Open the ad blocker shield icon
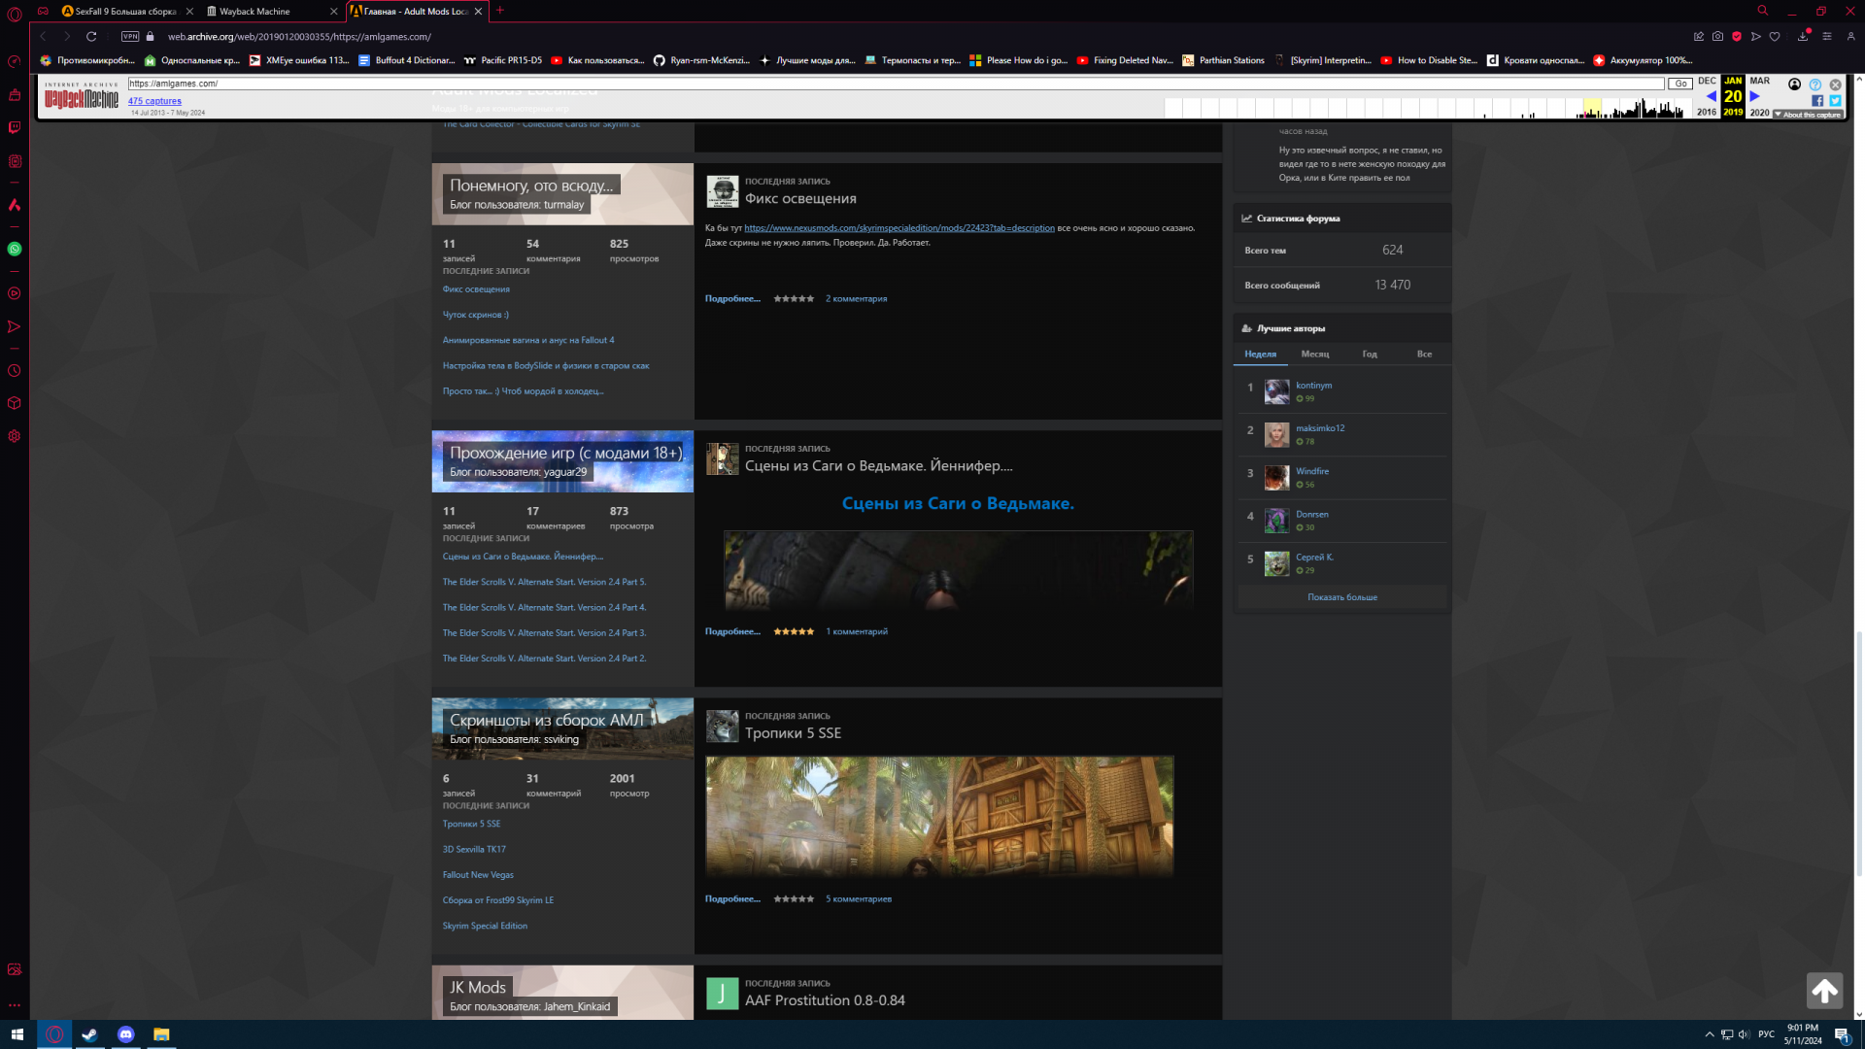Image resolution: width=1865 pixels, height=1049 pixels. point(1737,36)
